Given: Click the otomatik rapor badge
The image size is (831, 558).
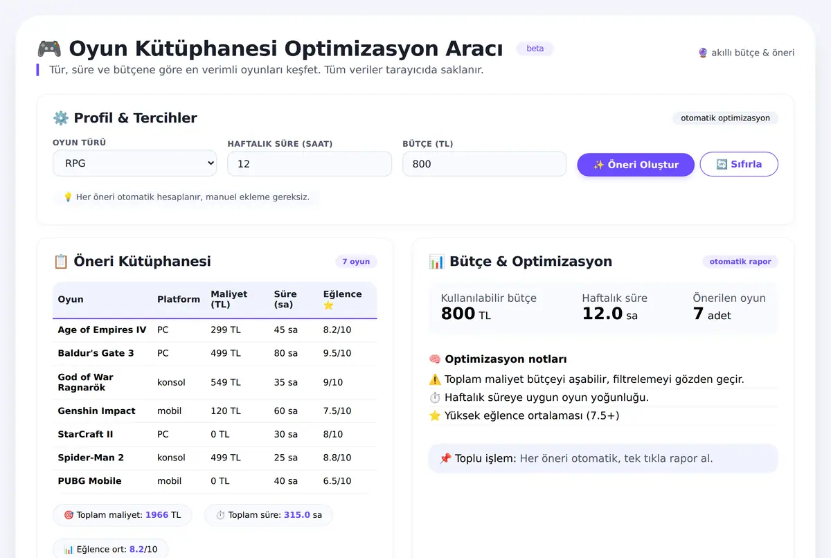Looking at the screenshot, I should tap(740, 262).
